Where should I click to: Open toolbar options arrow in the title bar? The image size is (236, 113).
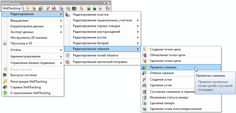[105, 3]
